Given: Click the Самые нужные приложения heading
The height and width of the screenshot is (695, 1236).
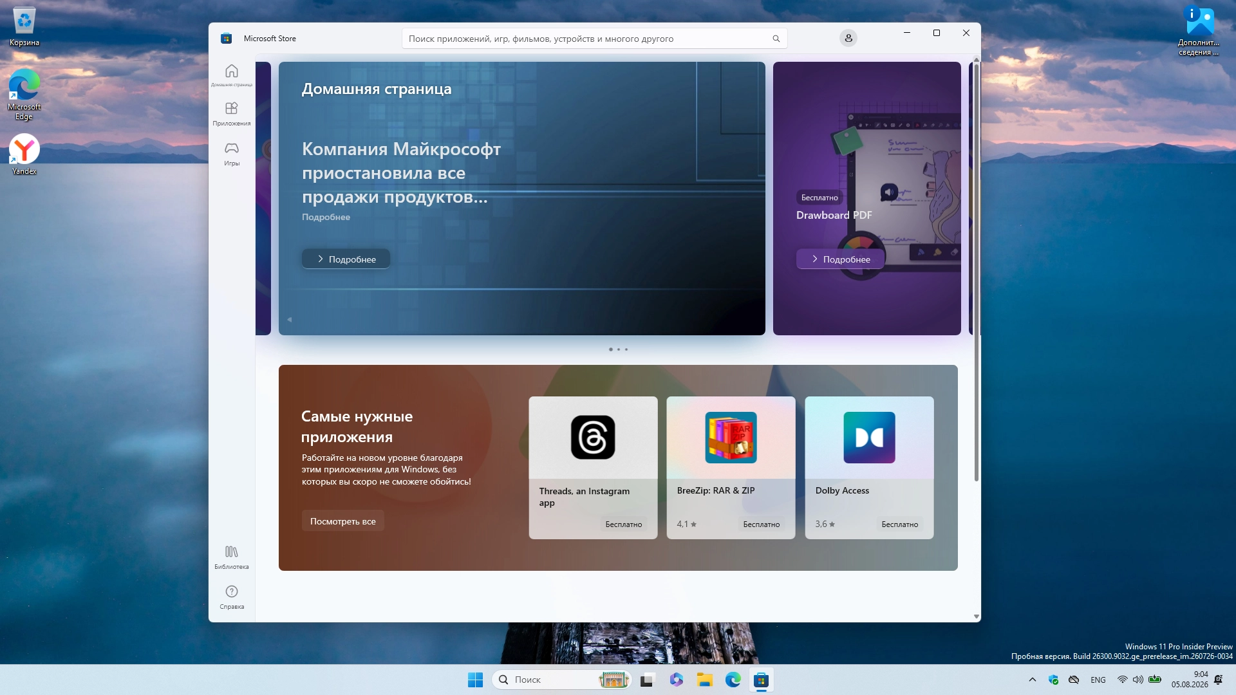Looking at the screenshot, I should tap(357, 427).
